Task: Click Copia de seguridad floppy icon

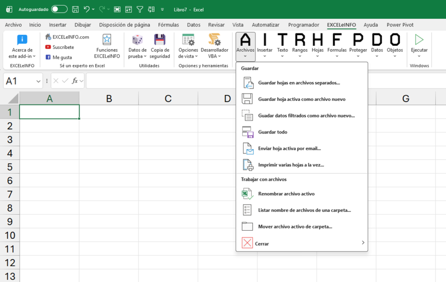Action: [x=160, y=47]
